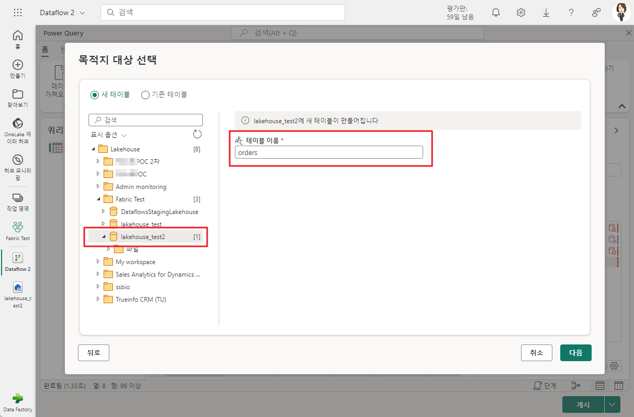
Task: Collapse the lakehouse_test2 node
Action: pyautogui.click(x=103, y=236)
